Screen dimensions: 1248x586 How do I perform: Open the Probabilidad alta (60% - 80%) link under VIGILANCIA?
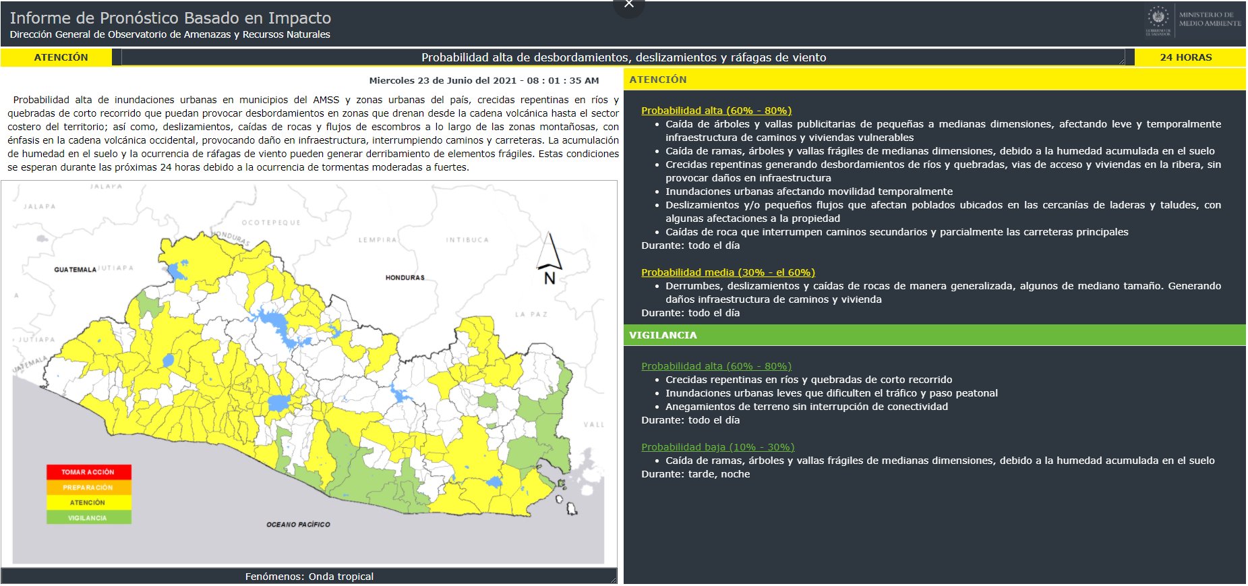[x=716, y=366]
